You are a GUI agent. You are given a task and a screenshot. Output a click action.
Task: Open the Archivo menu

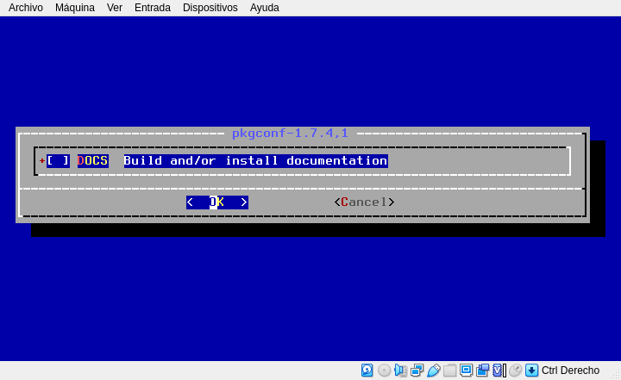coord(26,8)
